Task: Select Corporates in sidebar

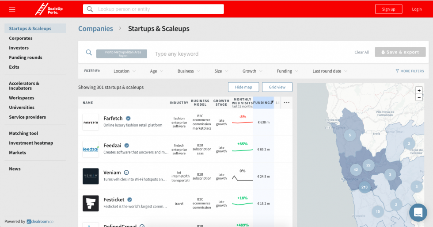Action: [21, 38]
